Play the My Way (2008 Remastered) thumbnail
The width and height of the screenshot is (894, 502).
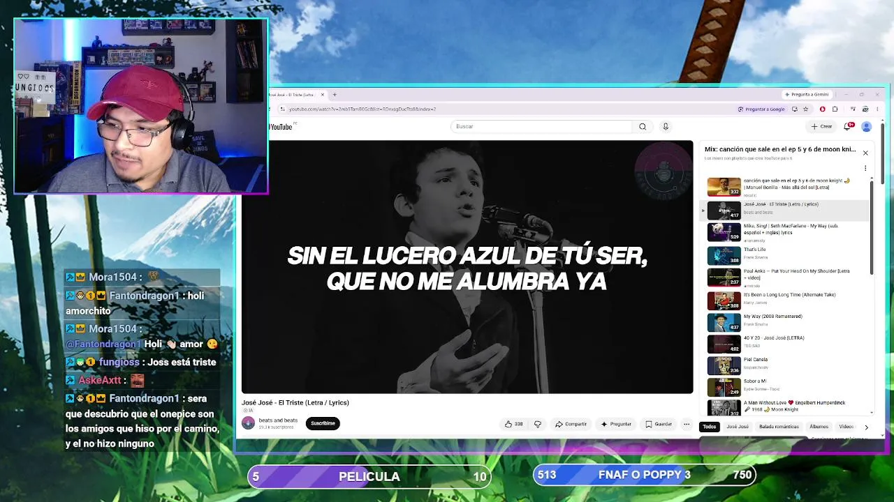coord(724,322)
